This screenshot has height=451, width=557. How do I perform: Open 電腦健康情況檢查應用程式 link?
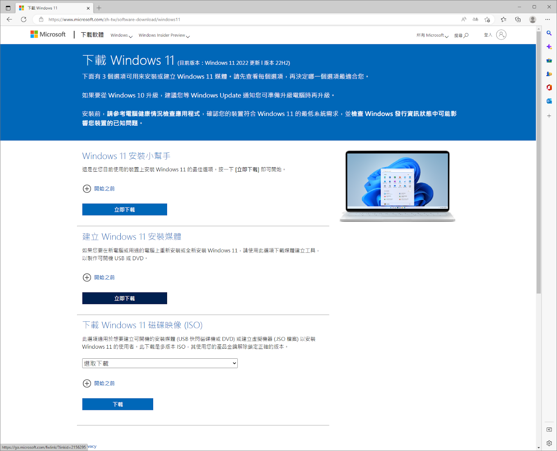tap(154, 114)
